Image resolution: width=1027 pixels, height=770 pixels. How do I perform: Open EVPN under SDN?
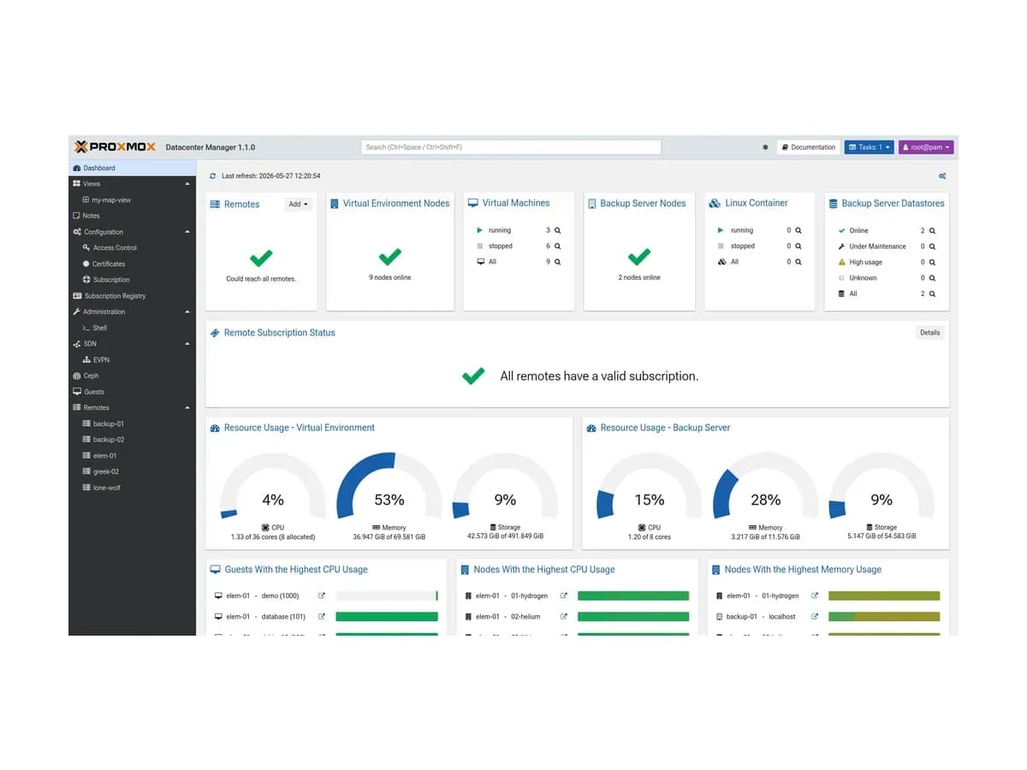[x=133, y=360]
